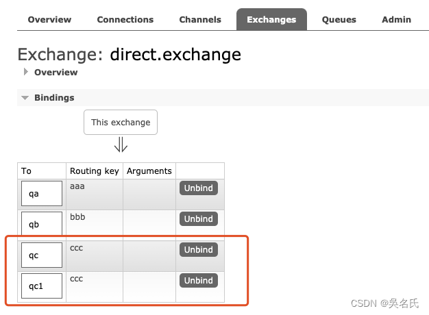Unbind the qa queue binding
The width and height of the screenshot is (429, 315).
199,188
